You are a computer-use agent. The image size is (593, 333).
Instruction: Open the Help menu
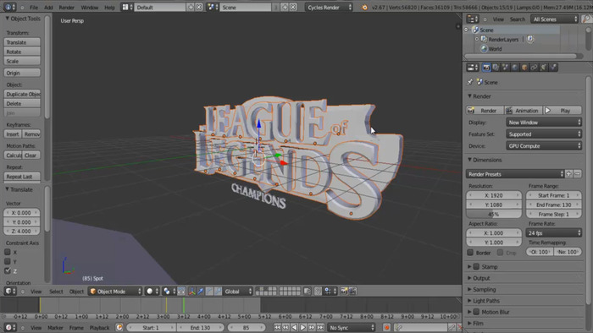tap(109, 7)
